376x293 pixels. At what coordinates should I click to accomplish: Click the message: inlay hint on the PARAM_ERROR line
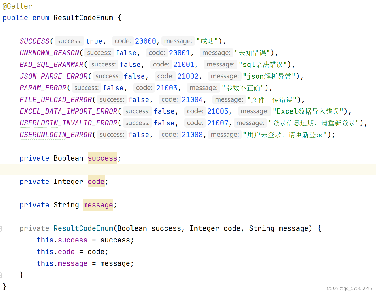[203, 87]
